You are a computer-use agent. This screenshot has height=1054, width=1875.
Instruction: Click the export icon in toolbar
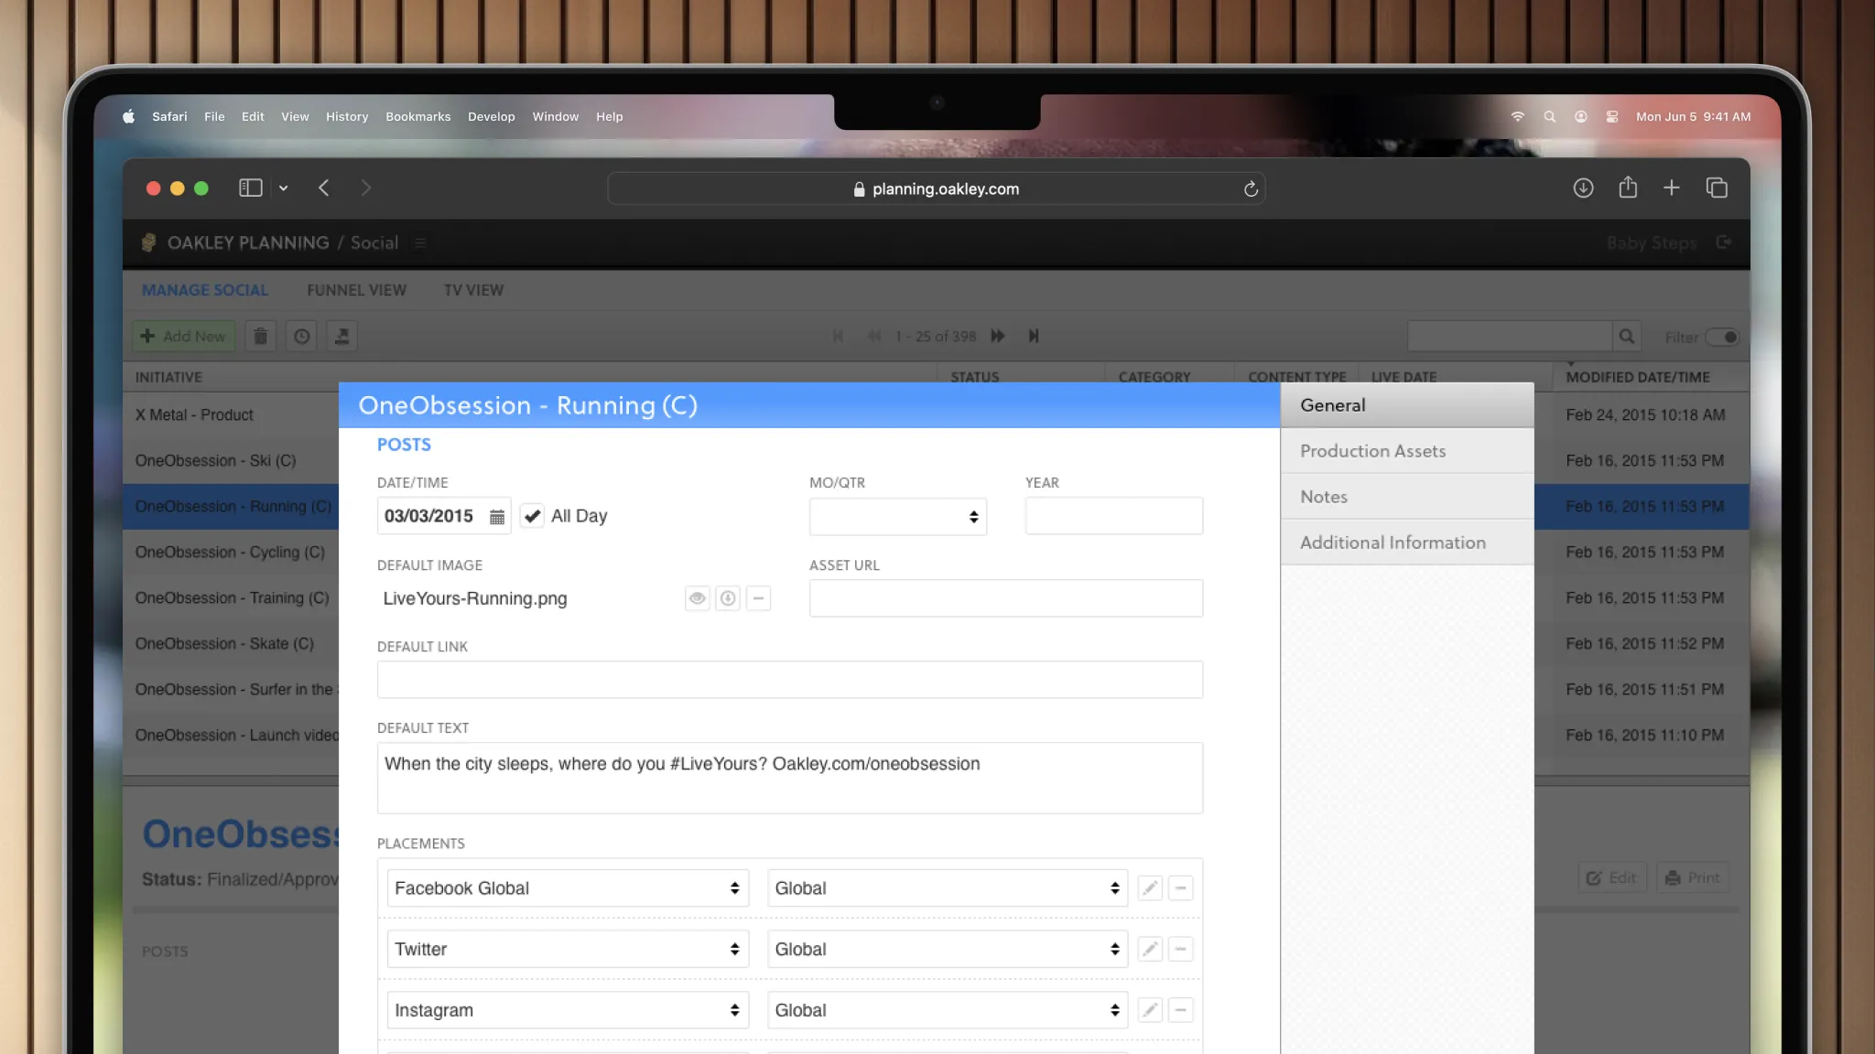pos(342,337)
